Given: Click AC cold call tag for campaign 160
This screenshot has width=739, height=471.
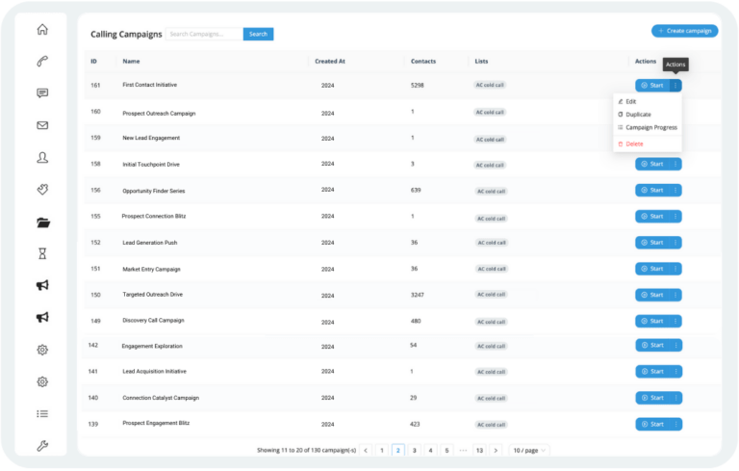Looking at the screenshot, I should pyautogui.click(x=490, y=113).
